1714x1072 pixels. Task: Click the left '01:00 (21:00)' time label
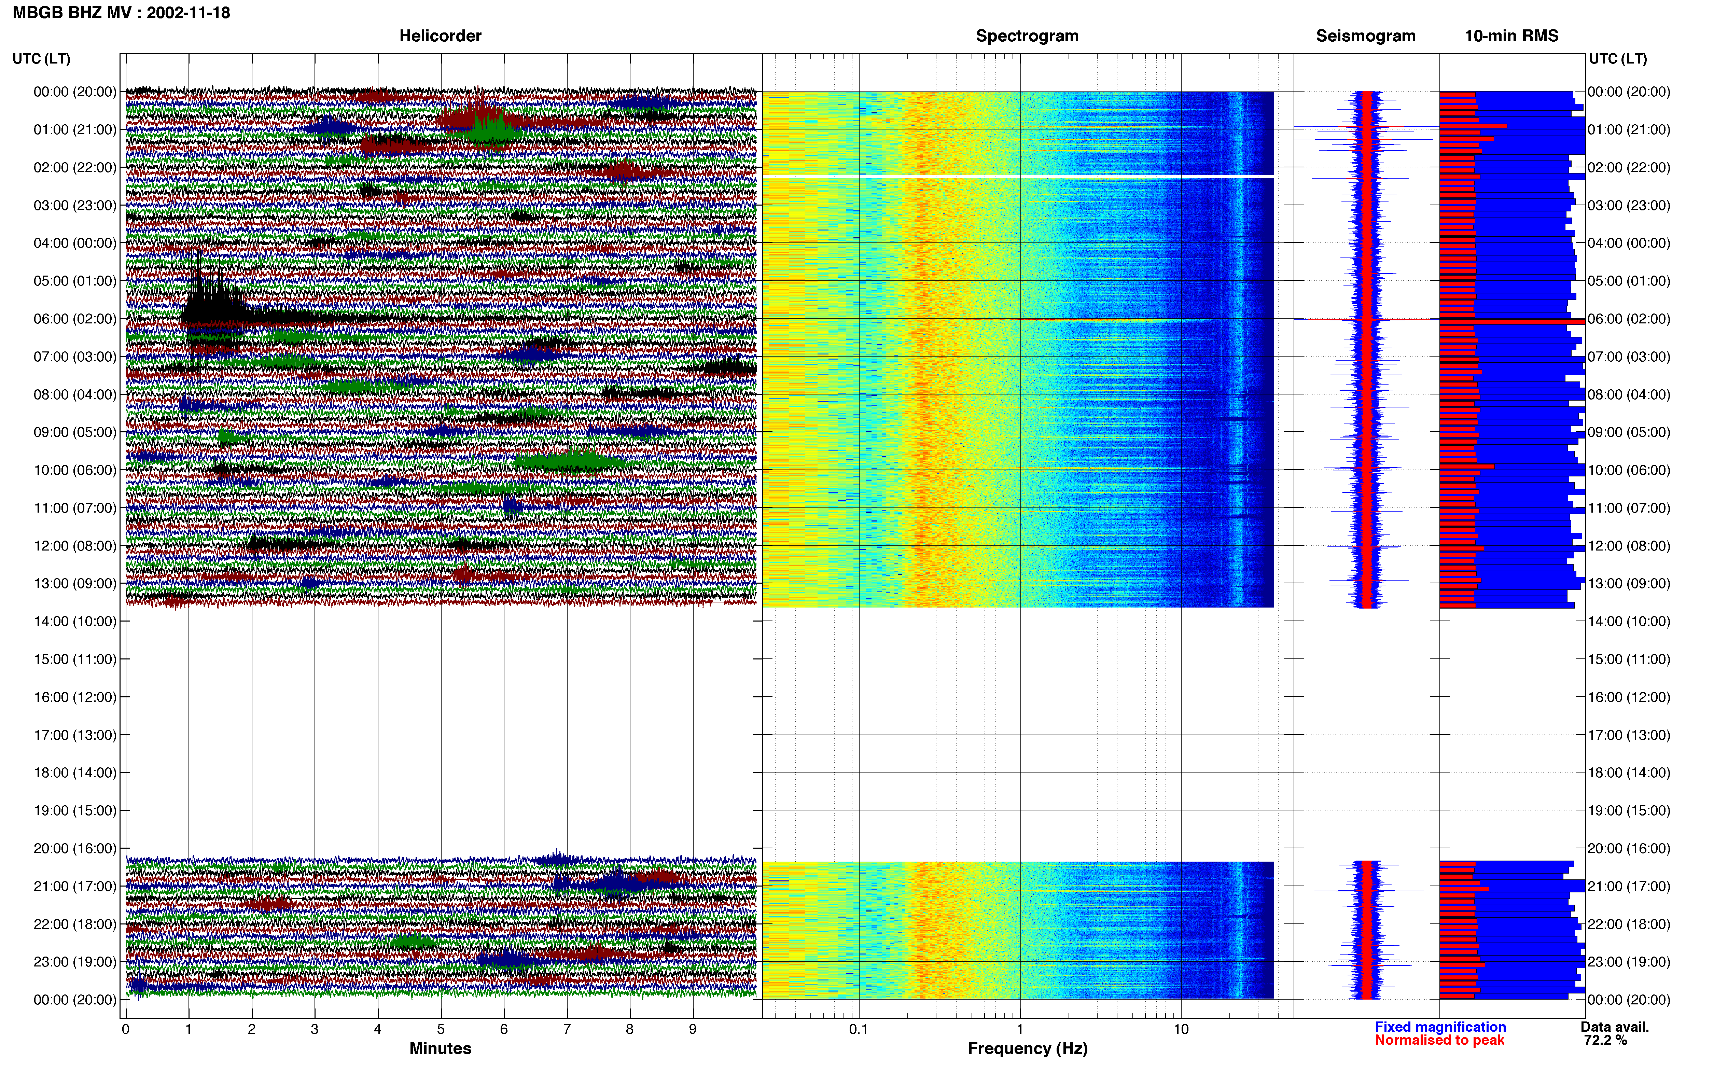point(75,130)
